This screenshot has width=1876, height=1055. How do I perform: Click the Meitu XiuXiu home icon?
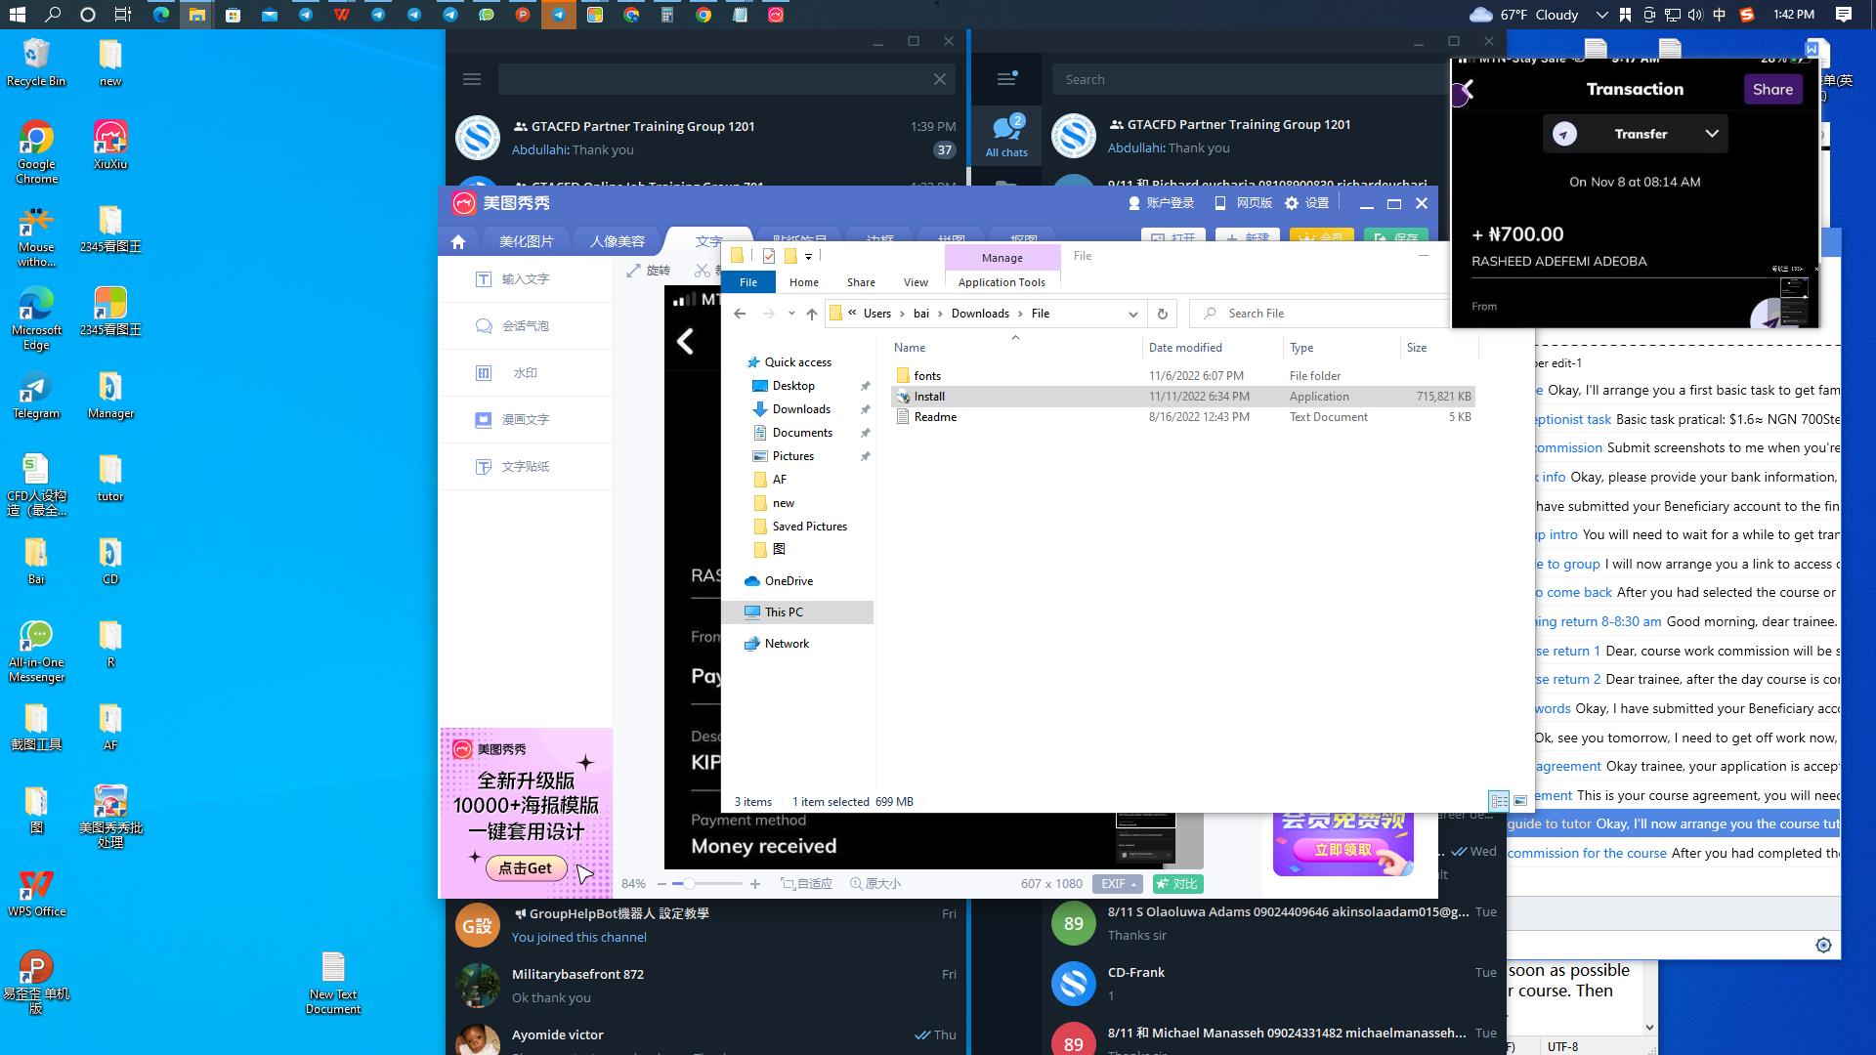[458, 241]
